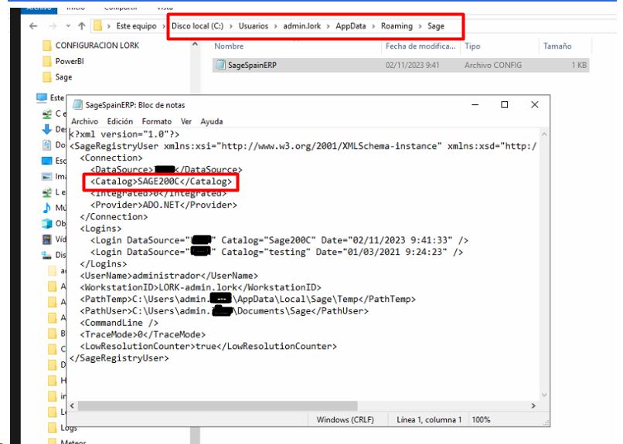Select the folder icon in the address bar

coord(97,26)
